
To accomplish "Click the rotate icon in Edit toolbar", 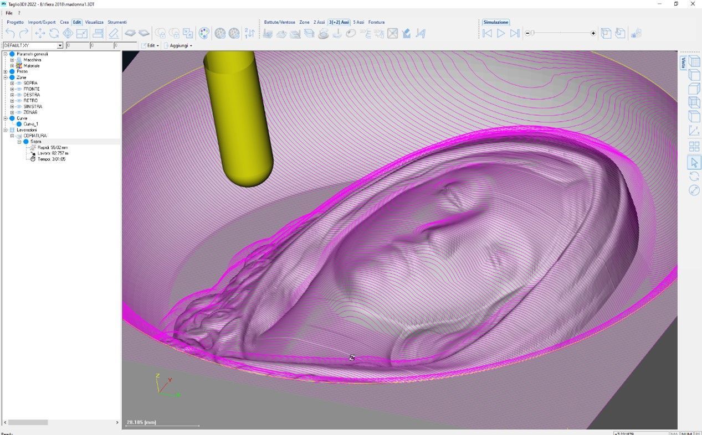I will (54, 34).
